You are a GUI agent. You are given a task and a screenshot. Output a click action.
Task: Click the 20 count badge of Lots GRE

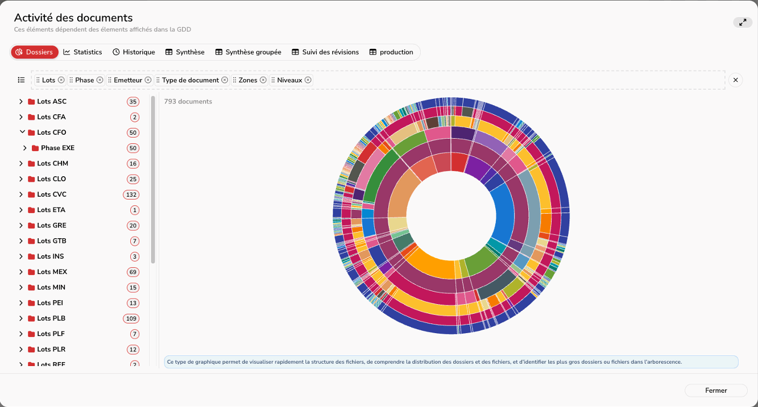pos(133,226)
